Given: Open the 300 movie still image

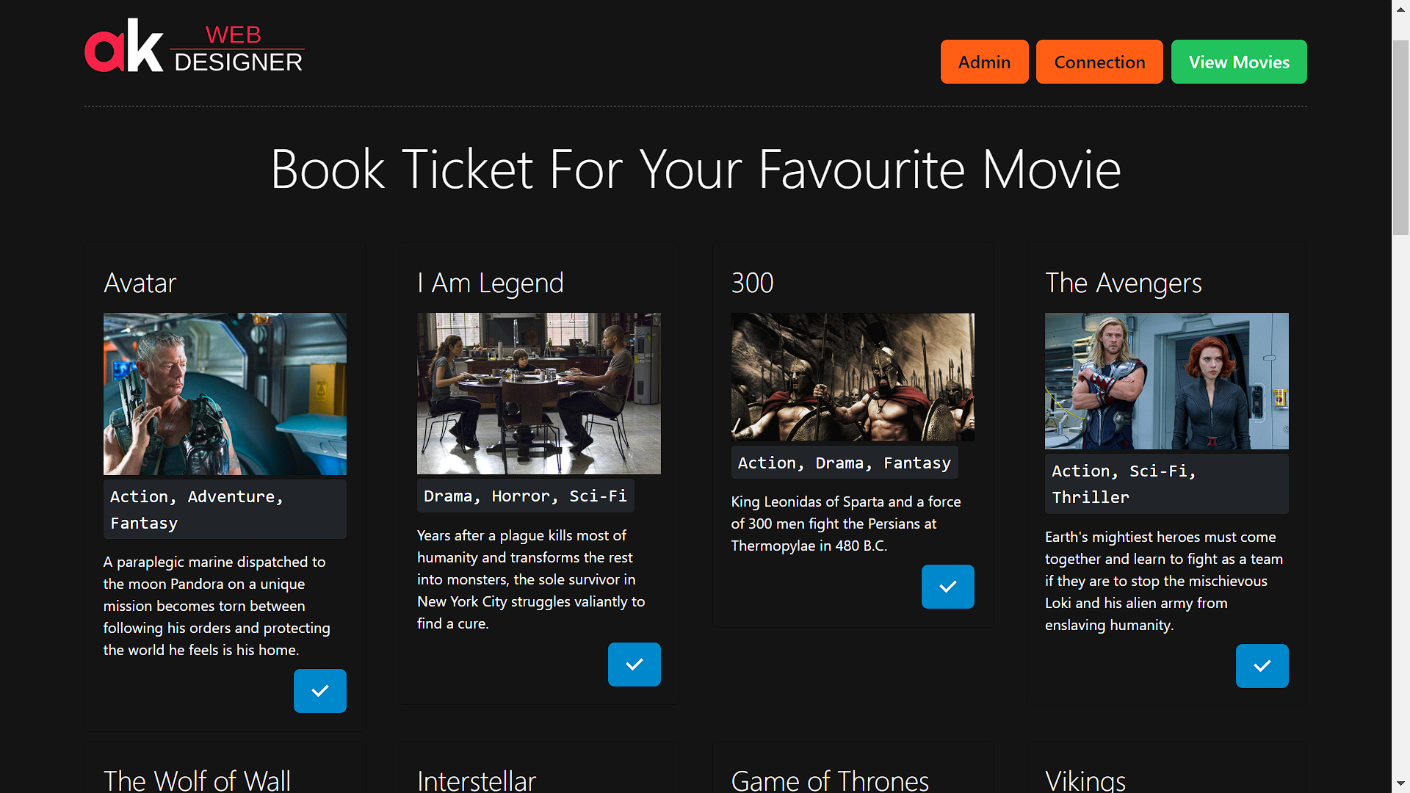Looking at the screenshot, I should (x=853, y=377).
